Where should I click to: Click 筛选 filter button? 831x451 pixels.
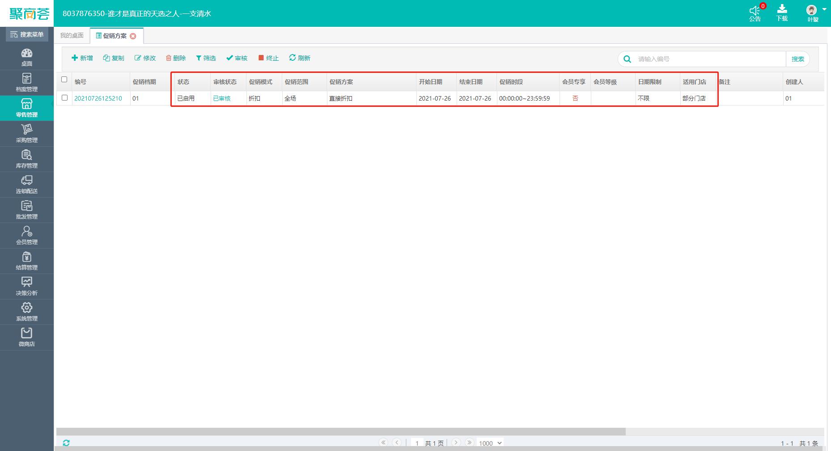point(206,58)
